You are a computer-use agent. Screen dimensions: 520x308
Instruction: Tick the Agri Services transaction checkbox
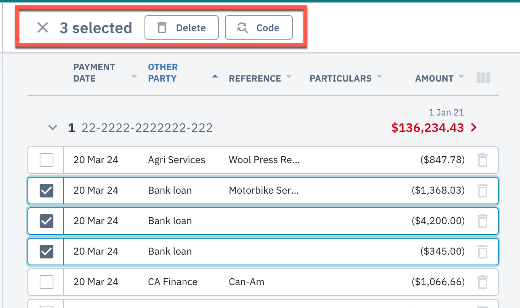pos(47,160)
